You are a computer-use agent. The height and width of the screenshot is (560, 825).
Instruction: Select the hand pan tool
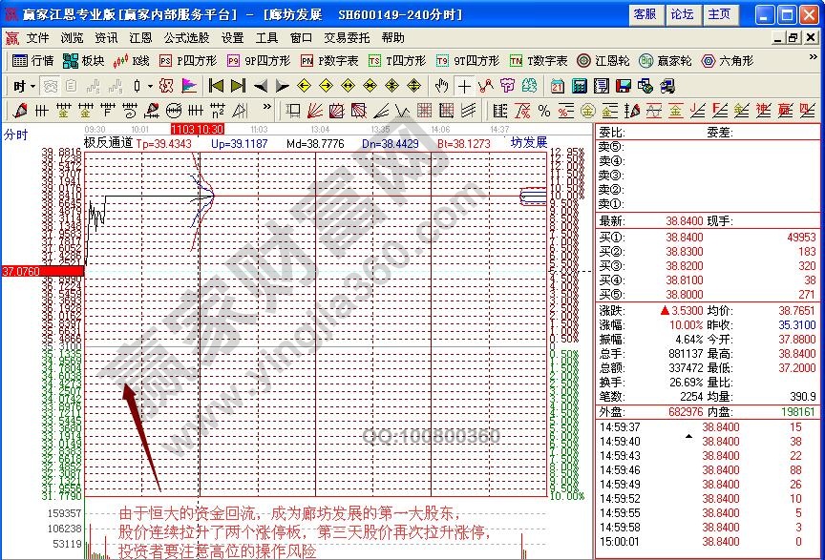441,86
